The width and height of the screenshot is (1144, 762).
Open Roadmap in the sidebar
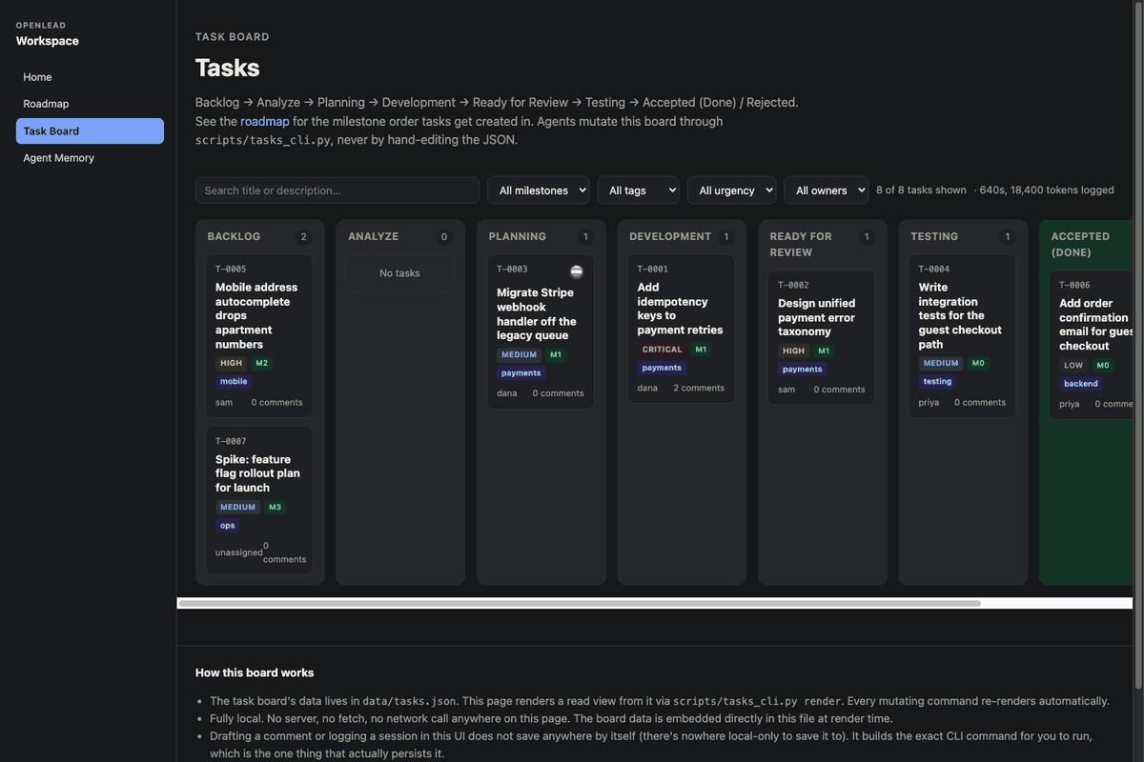click(x=90, y=104)
